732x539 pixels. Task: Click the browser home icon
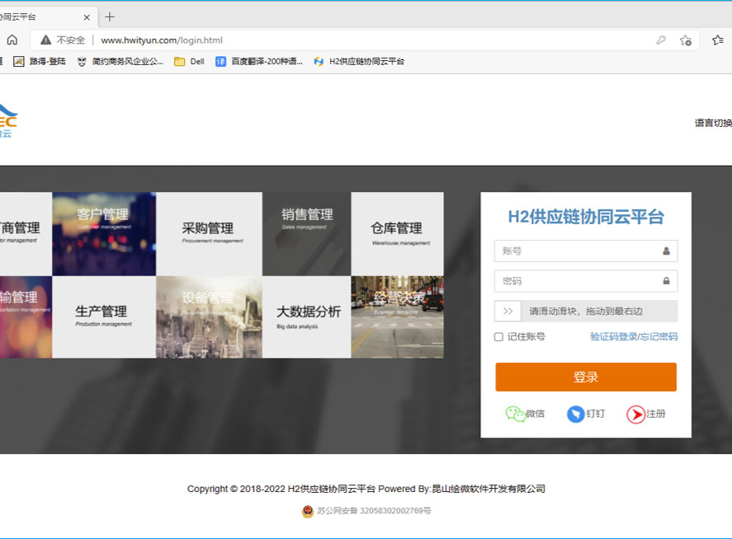12,40
